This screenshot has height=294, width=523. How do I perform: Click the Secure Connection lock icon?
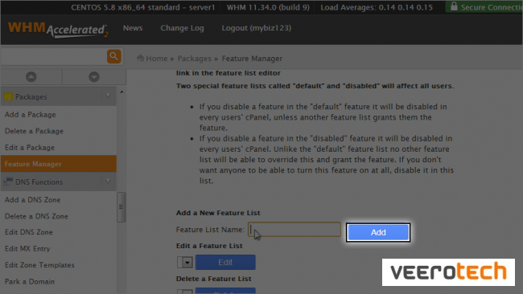click(454, 6)
